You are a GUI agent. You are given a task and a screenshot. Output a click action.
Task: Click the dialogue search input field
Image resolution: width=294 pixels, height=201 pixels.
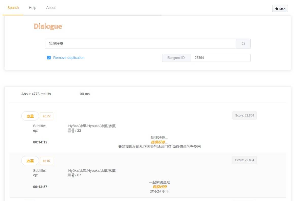pyautogui.click(x=140, y=44)
